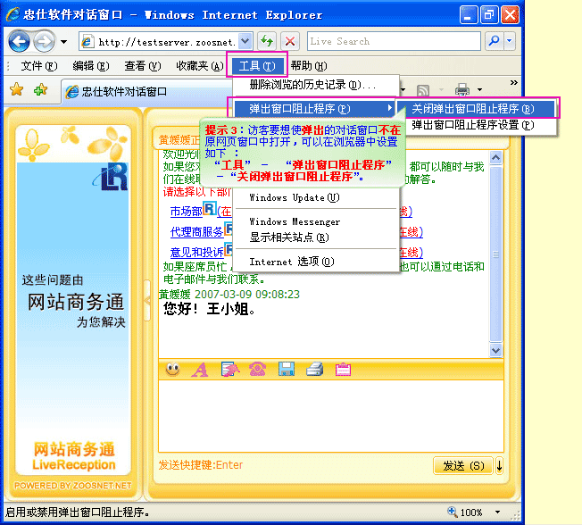Image resolution: width=582 pixels, height=525 pixels.
Task: Choose Internet 选项 from the Tools menu
Action: tap(291, 262)
